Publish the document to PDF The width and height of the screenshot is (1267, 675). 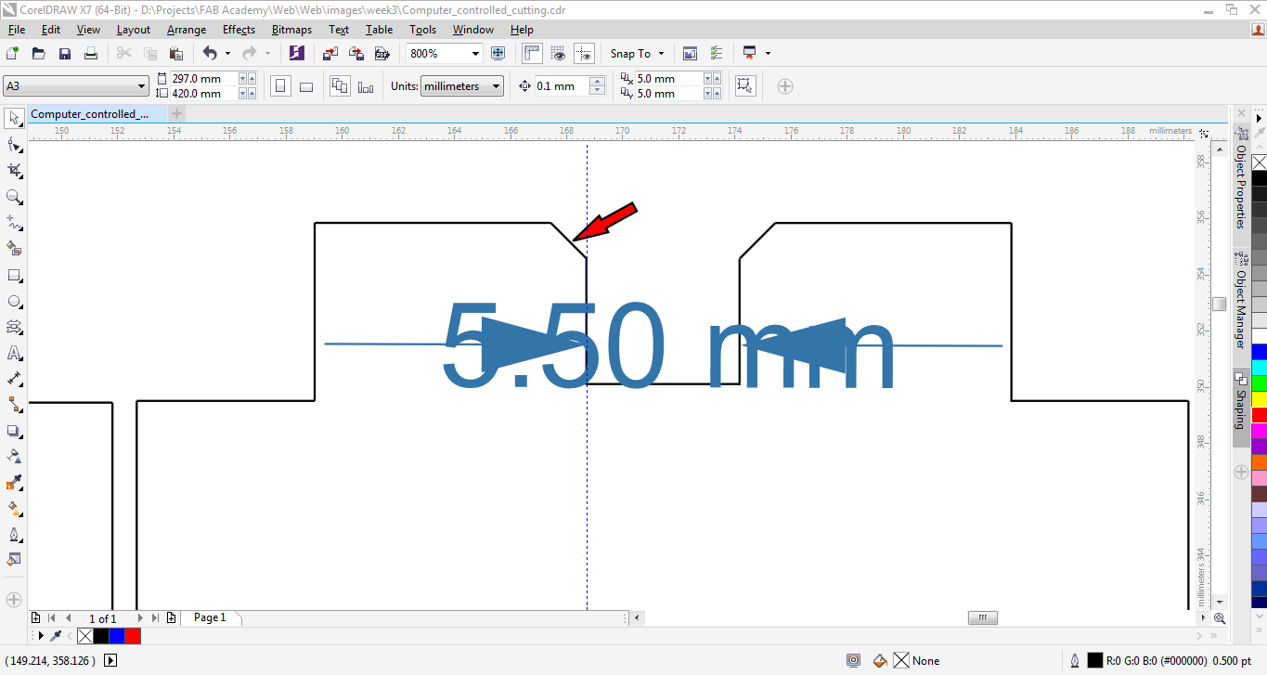(381, 54)
